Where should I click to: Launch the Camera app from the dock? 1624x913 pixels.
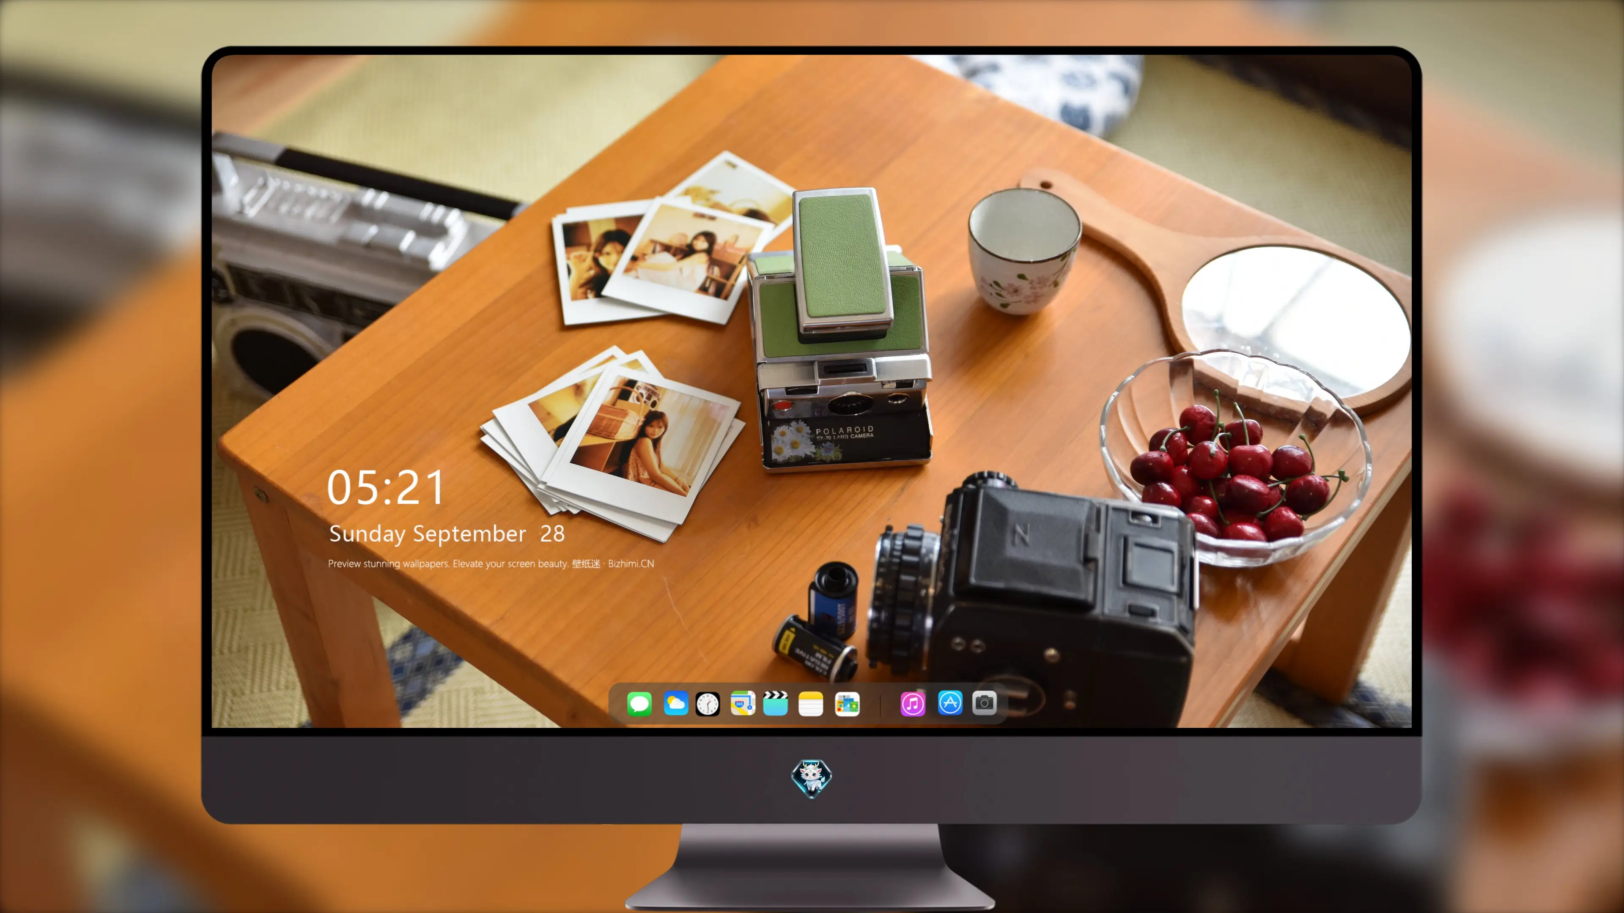984,703
